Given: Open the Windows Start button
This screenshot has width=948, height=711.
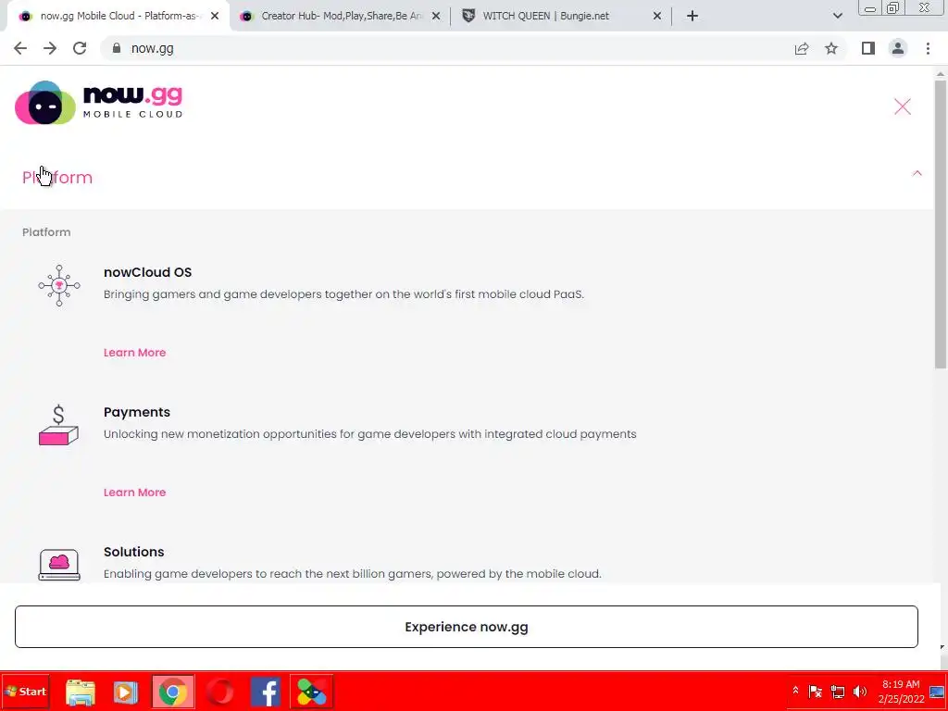Looking at the screenshot, I should tap(25, 692).
